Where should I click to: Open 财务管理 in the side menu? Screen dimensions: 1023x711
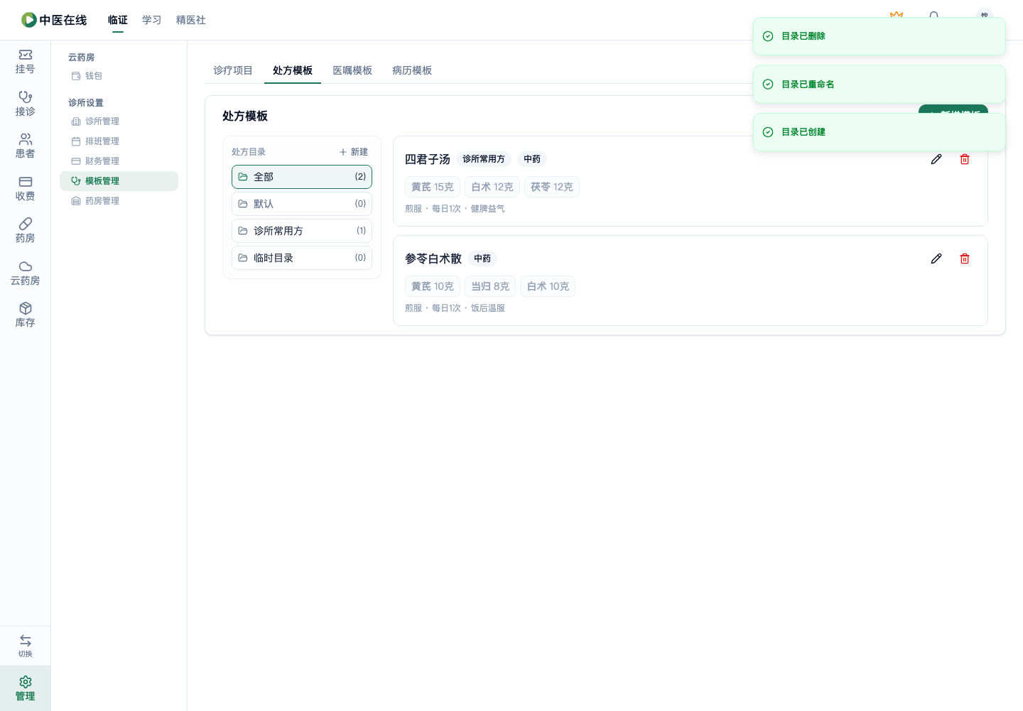(119, 161)
